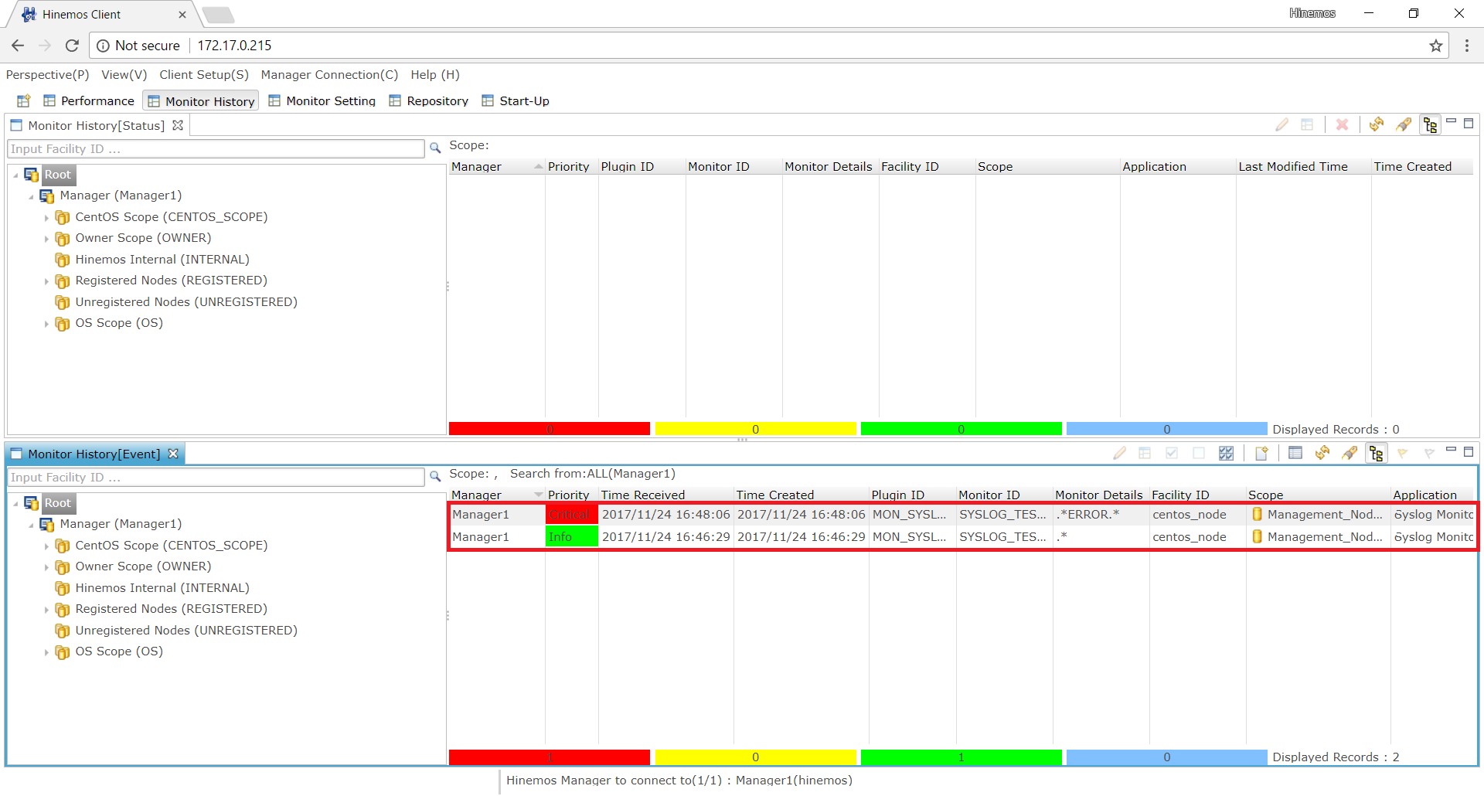Switch to the Monitor Setting perspective tab
1484x796 pixels.
(x=322, y=101)
